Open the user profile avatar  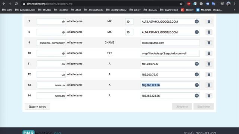coord(228,4)
